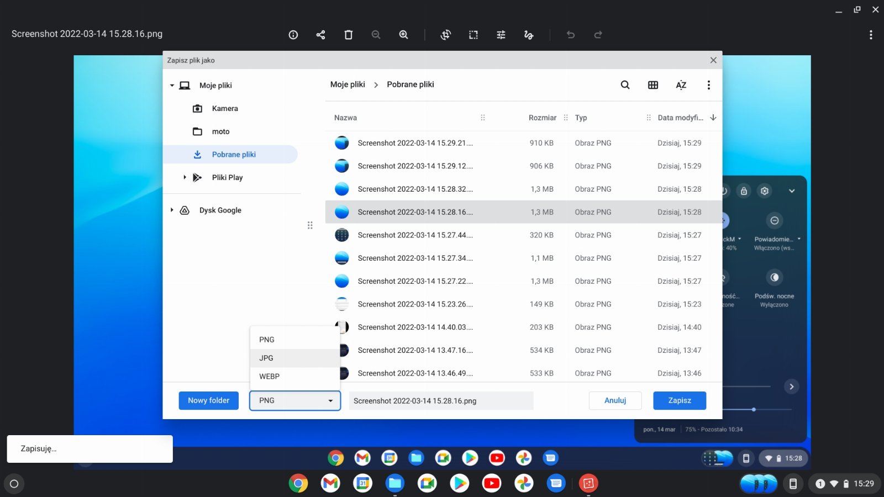
Task: Open the file dialog three-dot menu
Action: point(709,85)
